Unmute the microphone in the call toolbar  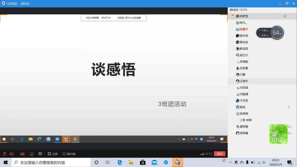click(x=5, y=154)
